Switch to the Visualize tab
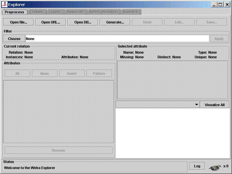The height and width of the screenshot is (174, 232). tap(130, 12)
